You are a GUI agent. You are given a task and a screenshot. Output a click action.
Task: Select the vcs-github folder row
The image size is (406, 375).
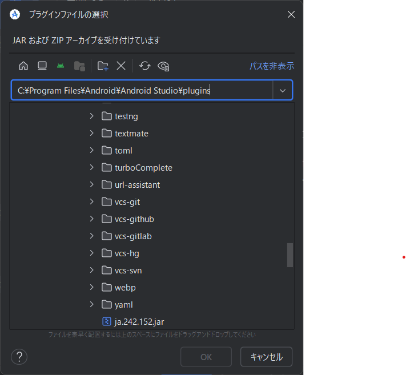[x=152, y=219]
